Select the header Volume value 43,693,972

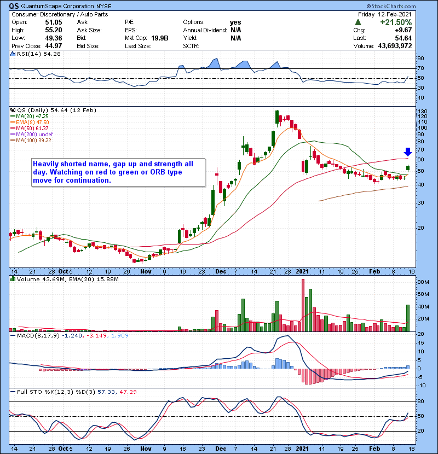395,46
